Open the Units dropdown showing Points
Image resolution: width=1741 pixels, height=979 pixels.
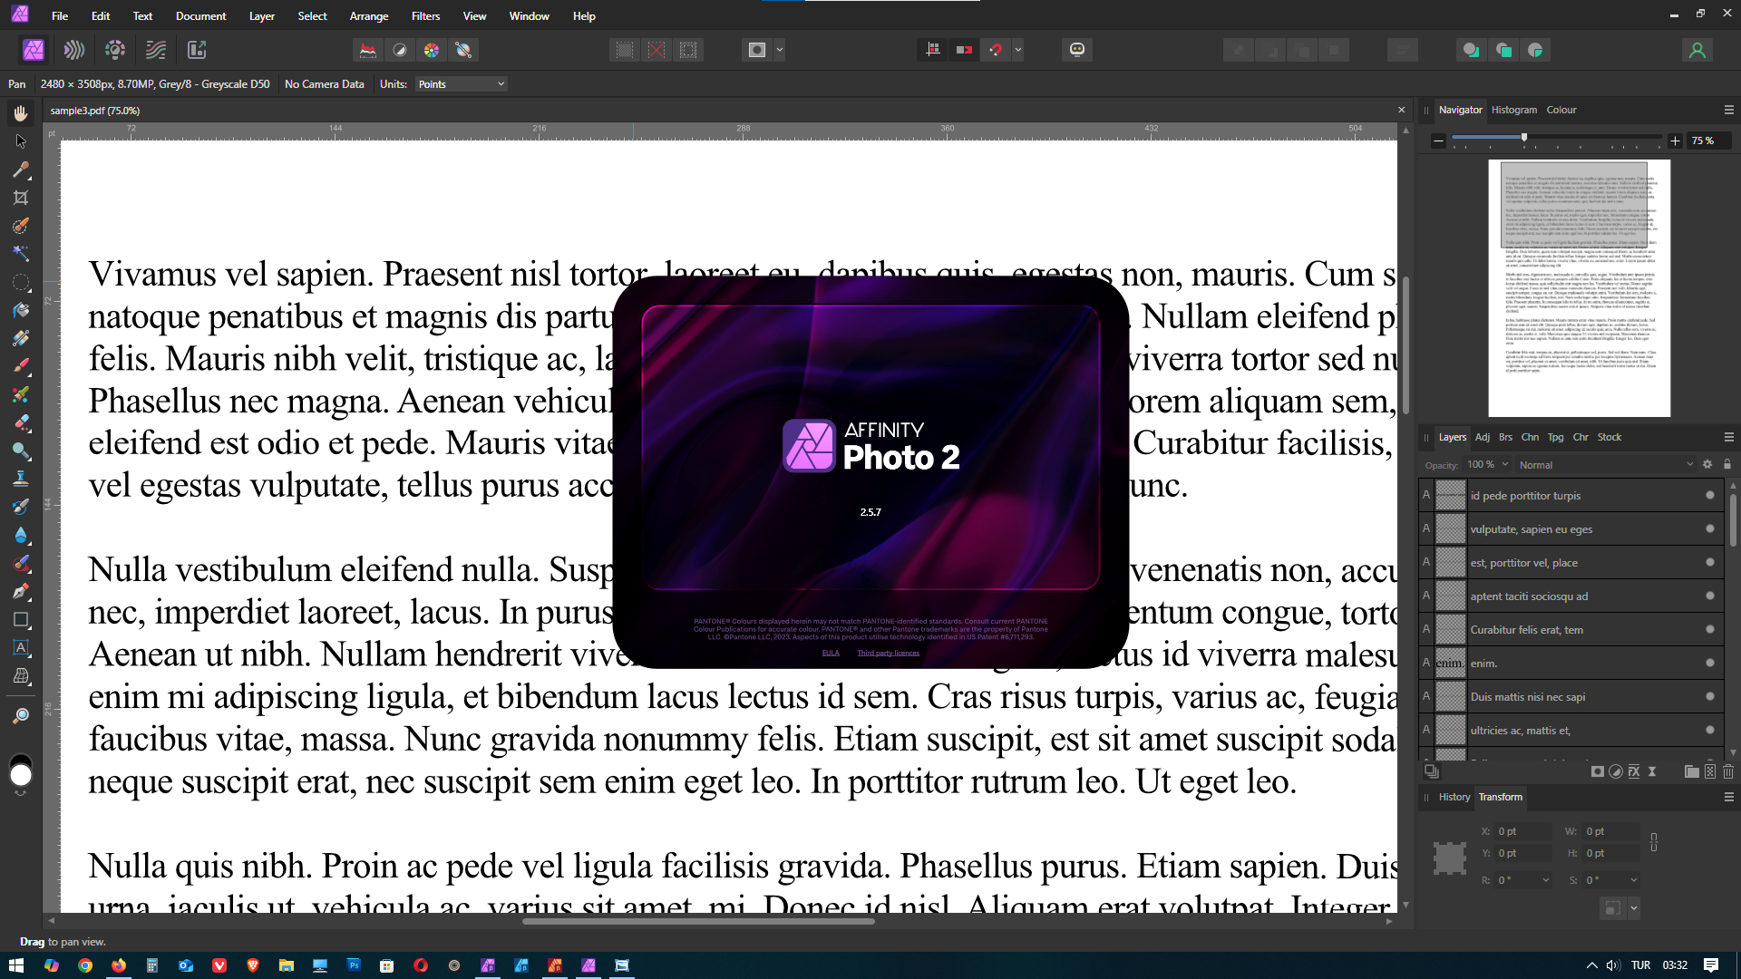coord(461,84)
